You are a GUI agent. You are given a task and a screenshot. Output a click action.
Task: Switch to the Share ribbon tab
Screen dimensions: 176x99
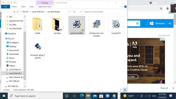(23, 7)
